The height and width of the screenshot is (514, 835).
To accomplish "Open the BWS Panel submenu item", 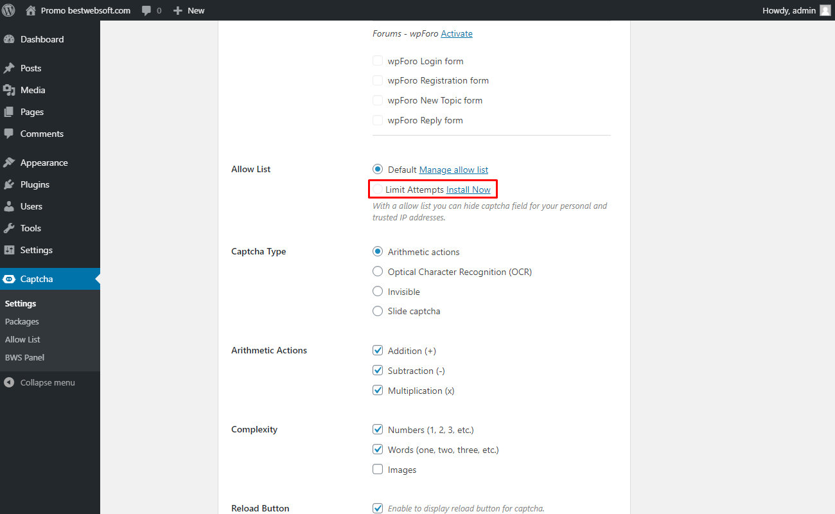I will [x=24, y=357].
